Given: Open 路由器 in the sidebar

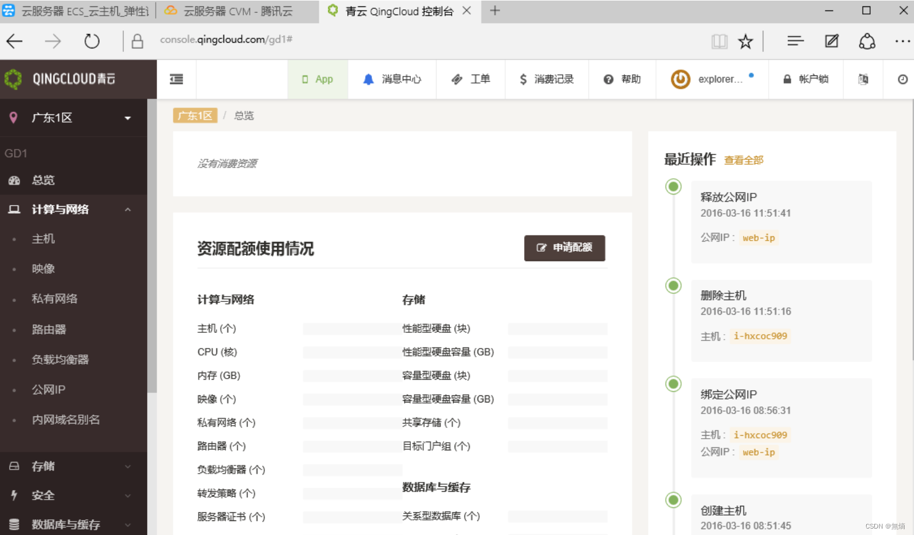Looking at the screenshot, I should coord(49,329).
